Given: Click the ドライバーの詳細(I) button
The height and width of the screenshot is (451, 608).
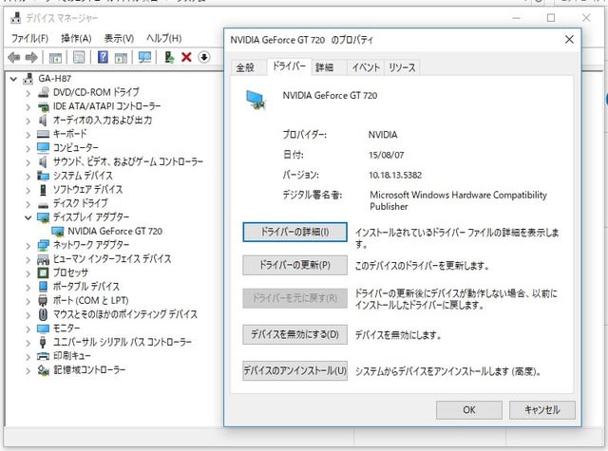Looking at the screenshot, I should click(x=294, y=232).
